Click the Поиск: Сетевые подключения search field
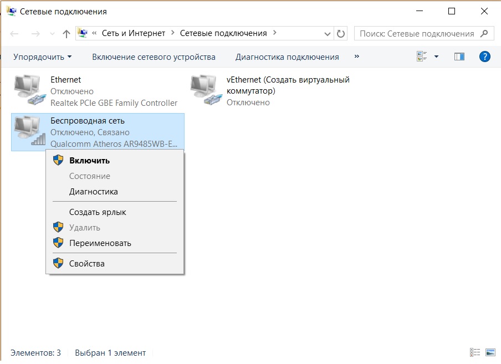This screenshot has height=364, width=501. point(417,34)
